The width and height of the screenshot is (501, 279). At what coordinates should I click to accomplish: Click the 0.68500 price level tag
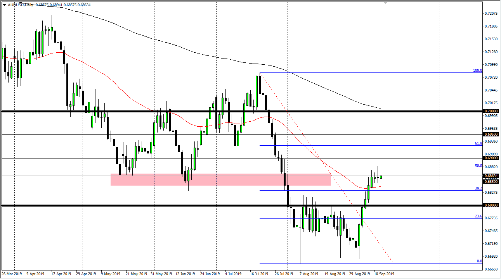pos(491,181)
